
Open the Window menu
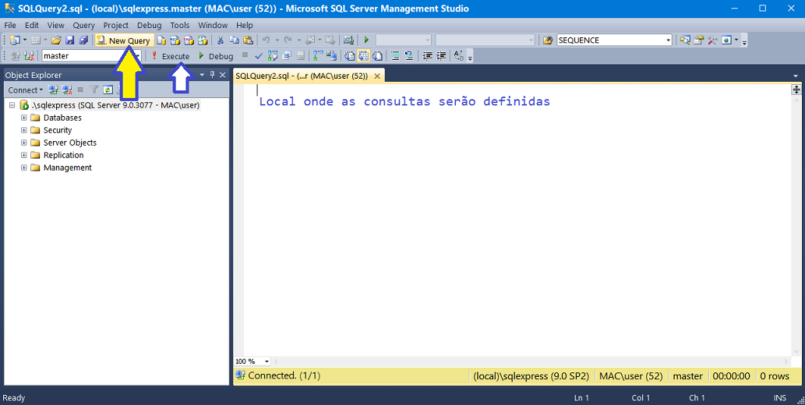tap(213, 25)
